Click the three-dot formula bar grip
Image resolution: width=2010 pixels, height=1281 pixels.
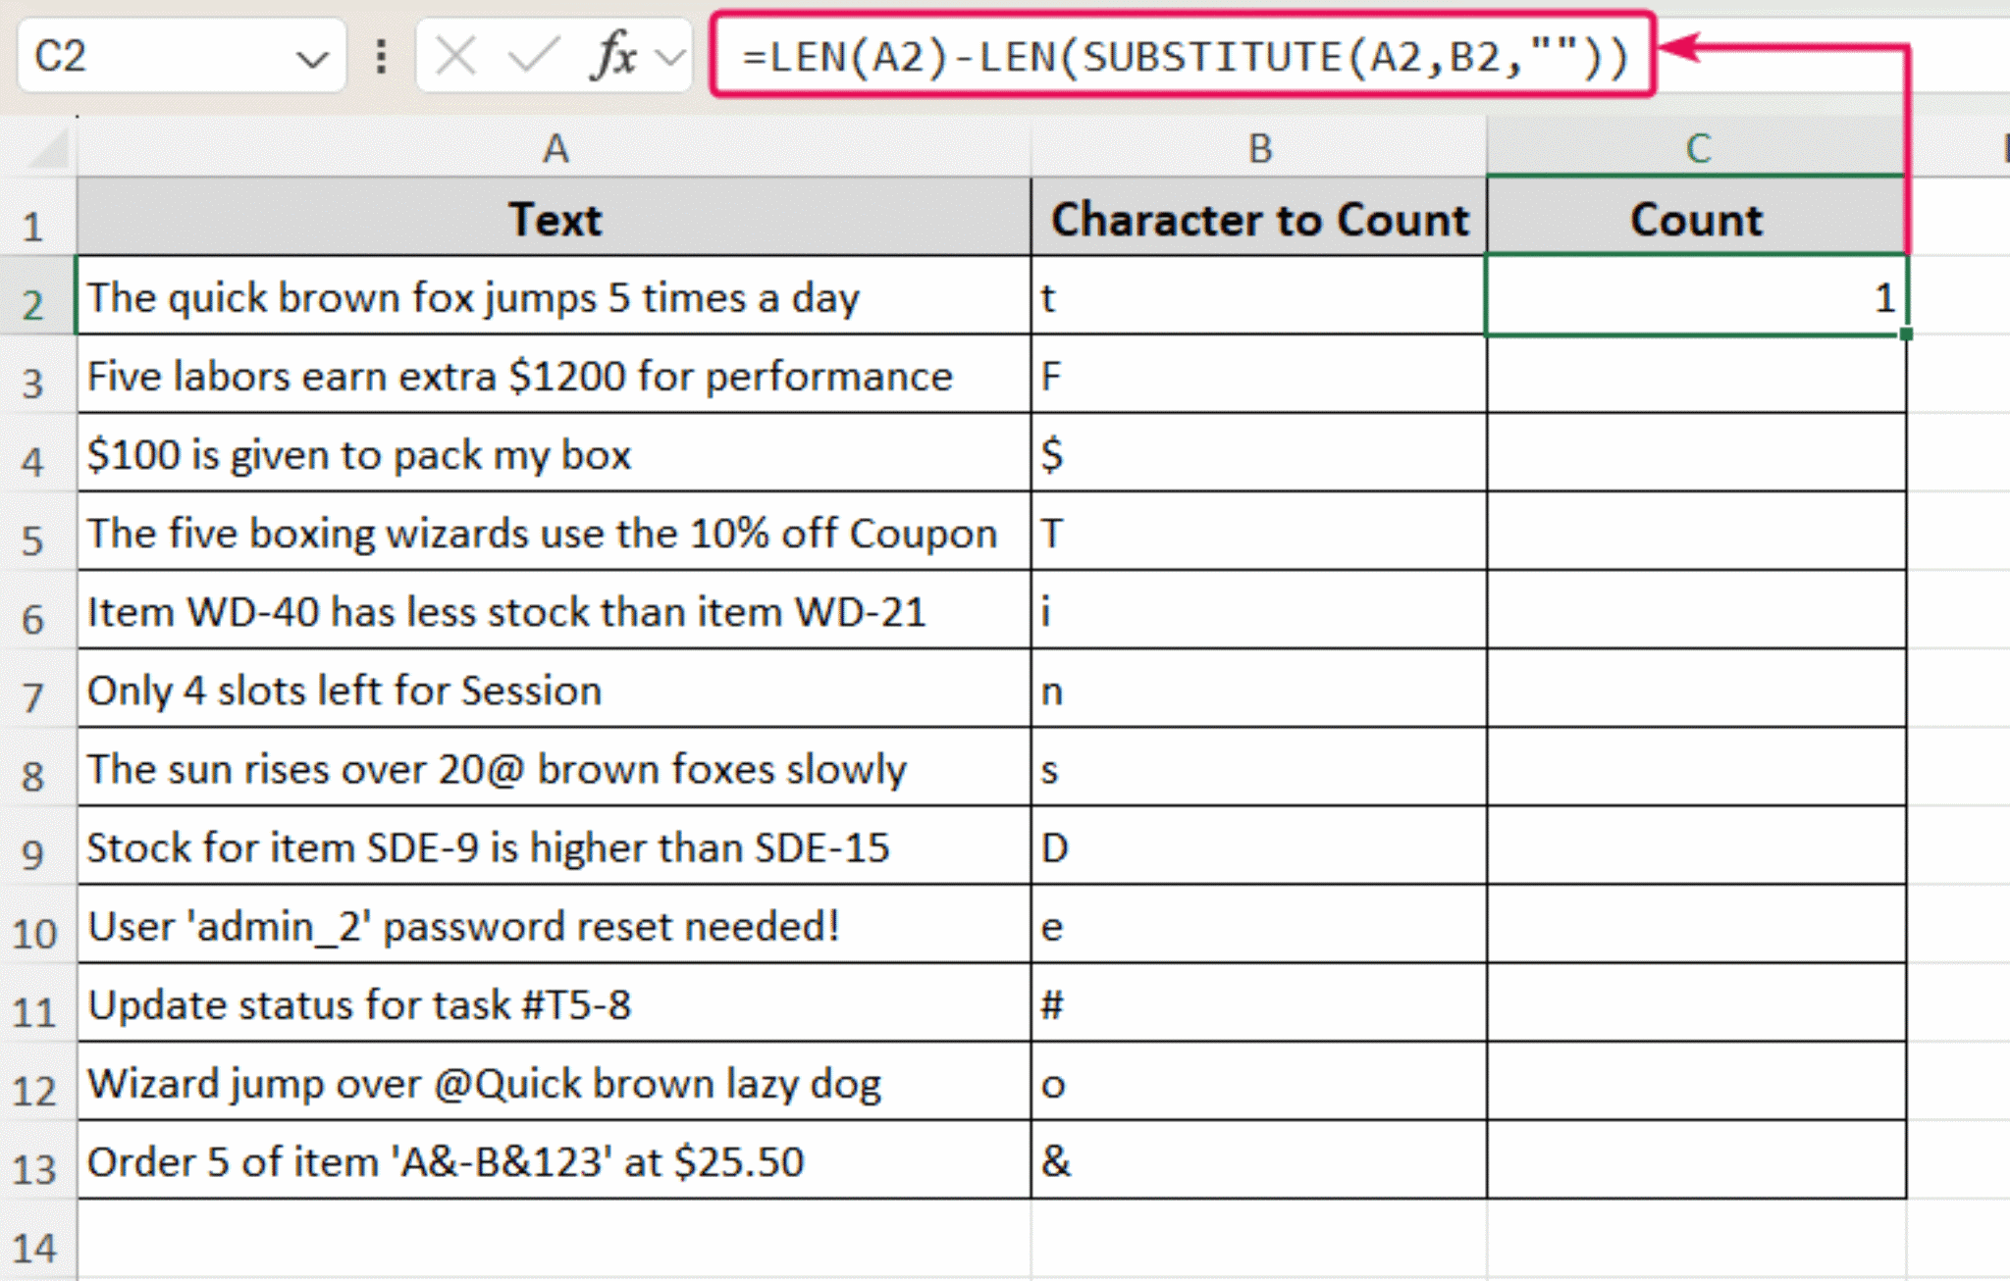pyautogui.click(x=381, y=57)
